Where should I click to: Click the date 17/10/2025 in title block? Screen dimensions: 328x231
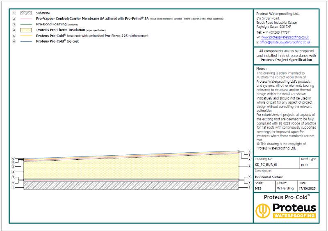[x=308, y=189]
